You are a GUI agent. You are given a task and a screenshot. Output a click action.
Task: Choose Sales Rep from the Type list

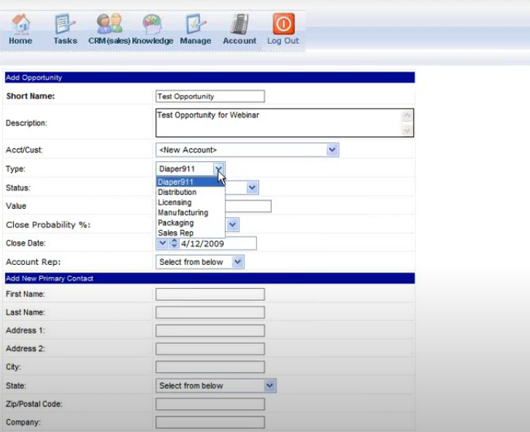(x=191, y=233)
